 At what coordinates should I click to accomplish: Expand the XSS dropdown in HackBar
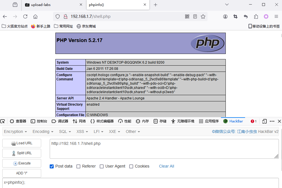[x=82, y=131]
